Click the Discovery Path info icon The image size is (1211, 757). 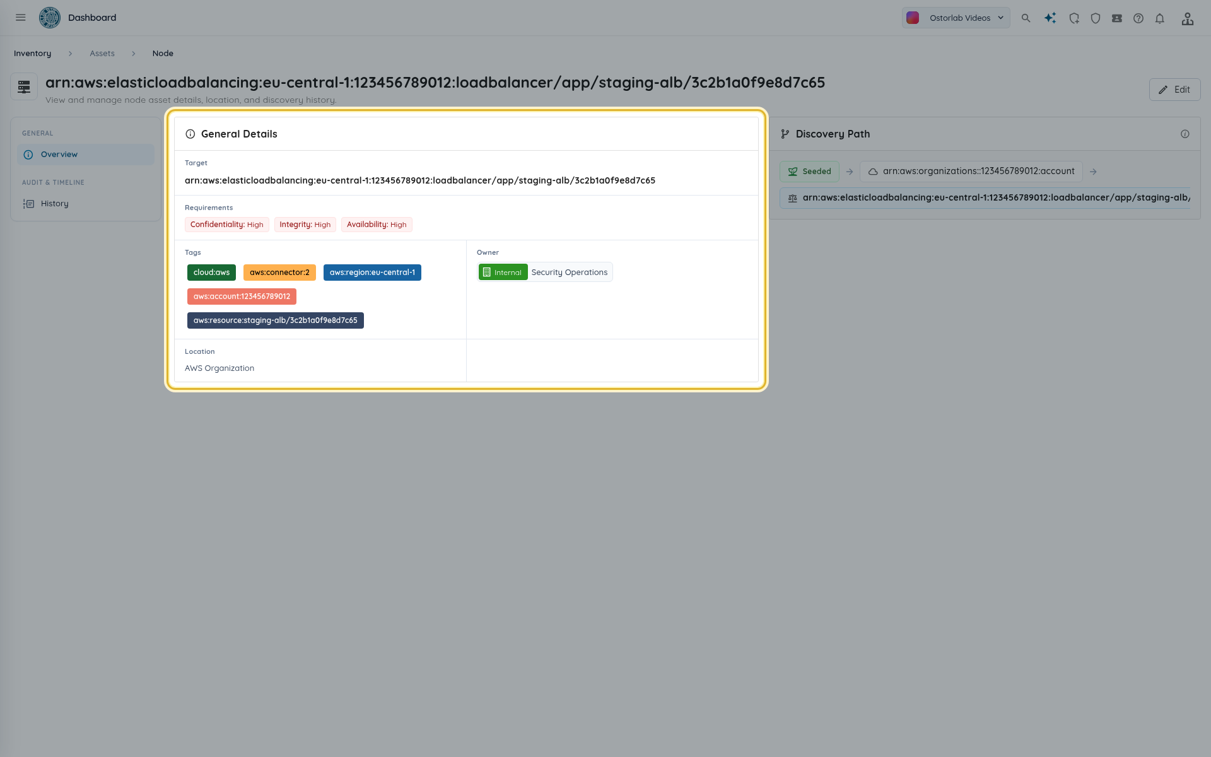pos(1185,134)
